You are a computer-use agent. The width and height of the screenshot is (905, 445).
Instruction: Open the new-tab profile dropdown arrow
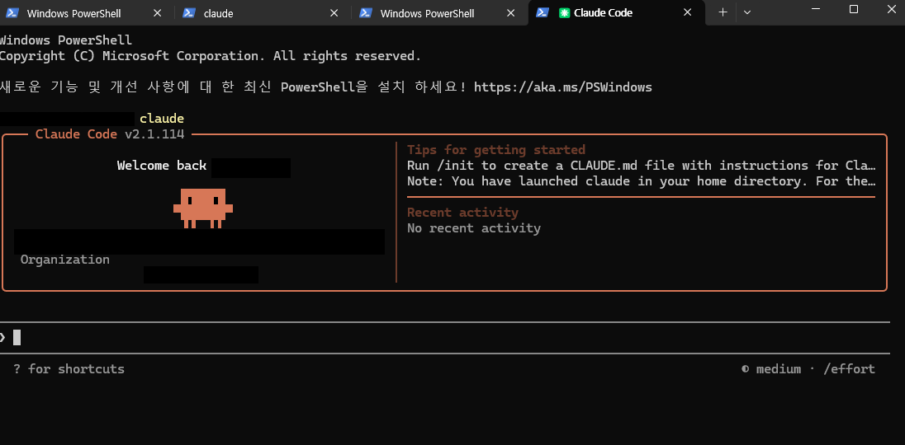[x=746, y=12]
